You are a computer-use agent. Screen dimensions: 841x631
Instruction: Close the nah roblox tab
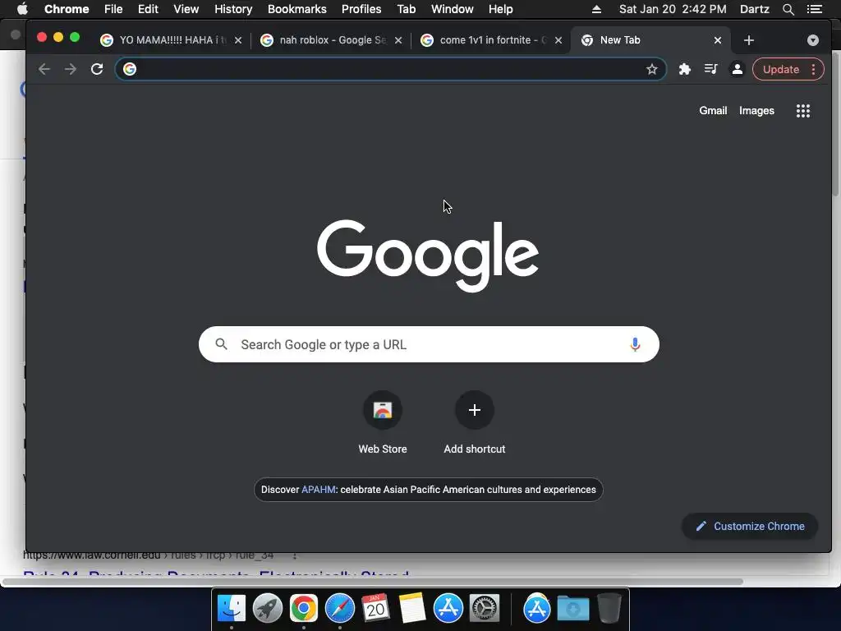point(398,40)
